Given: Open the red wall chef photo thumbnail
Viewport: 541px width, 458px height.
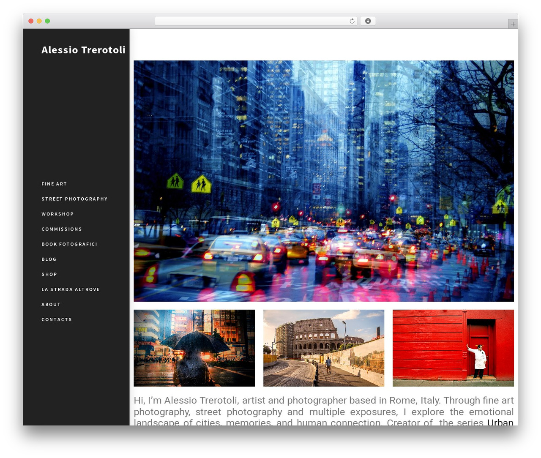Looking at the screenshot, I should [453, 348].
